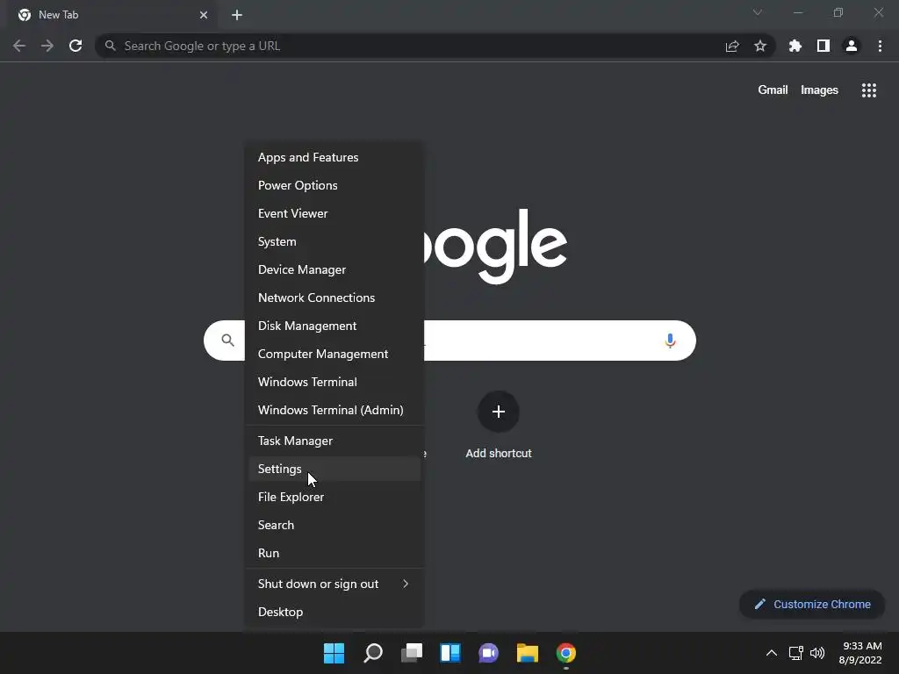Click the Add shortcut plus icon
899x674 pixels.
click(x=499, y=412)
